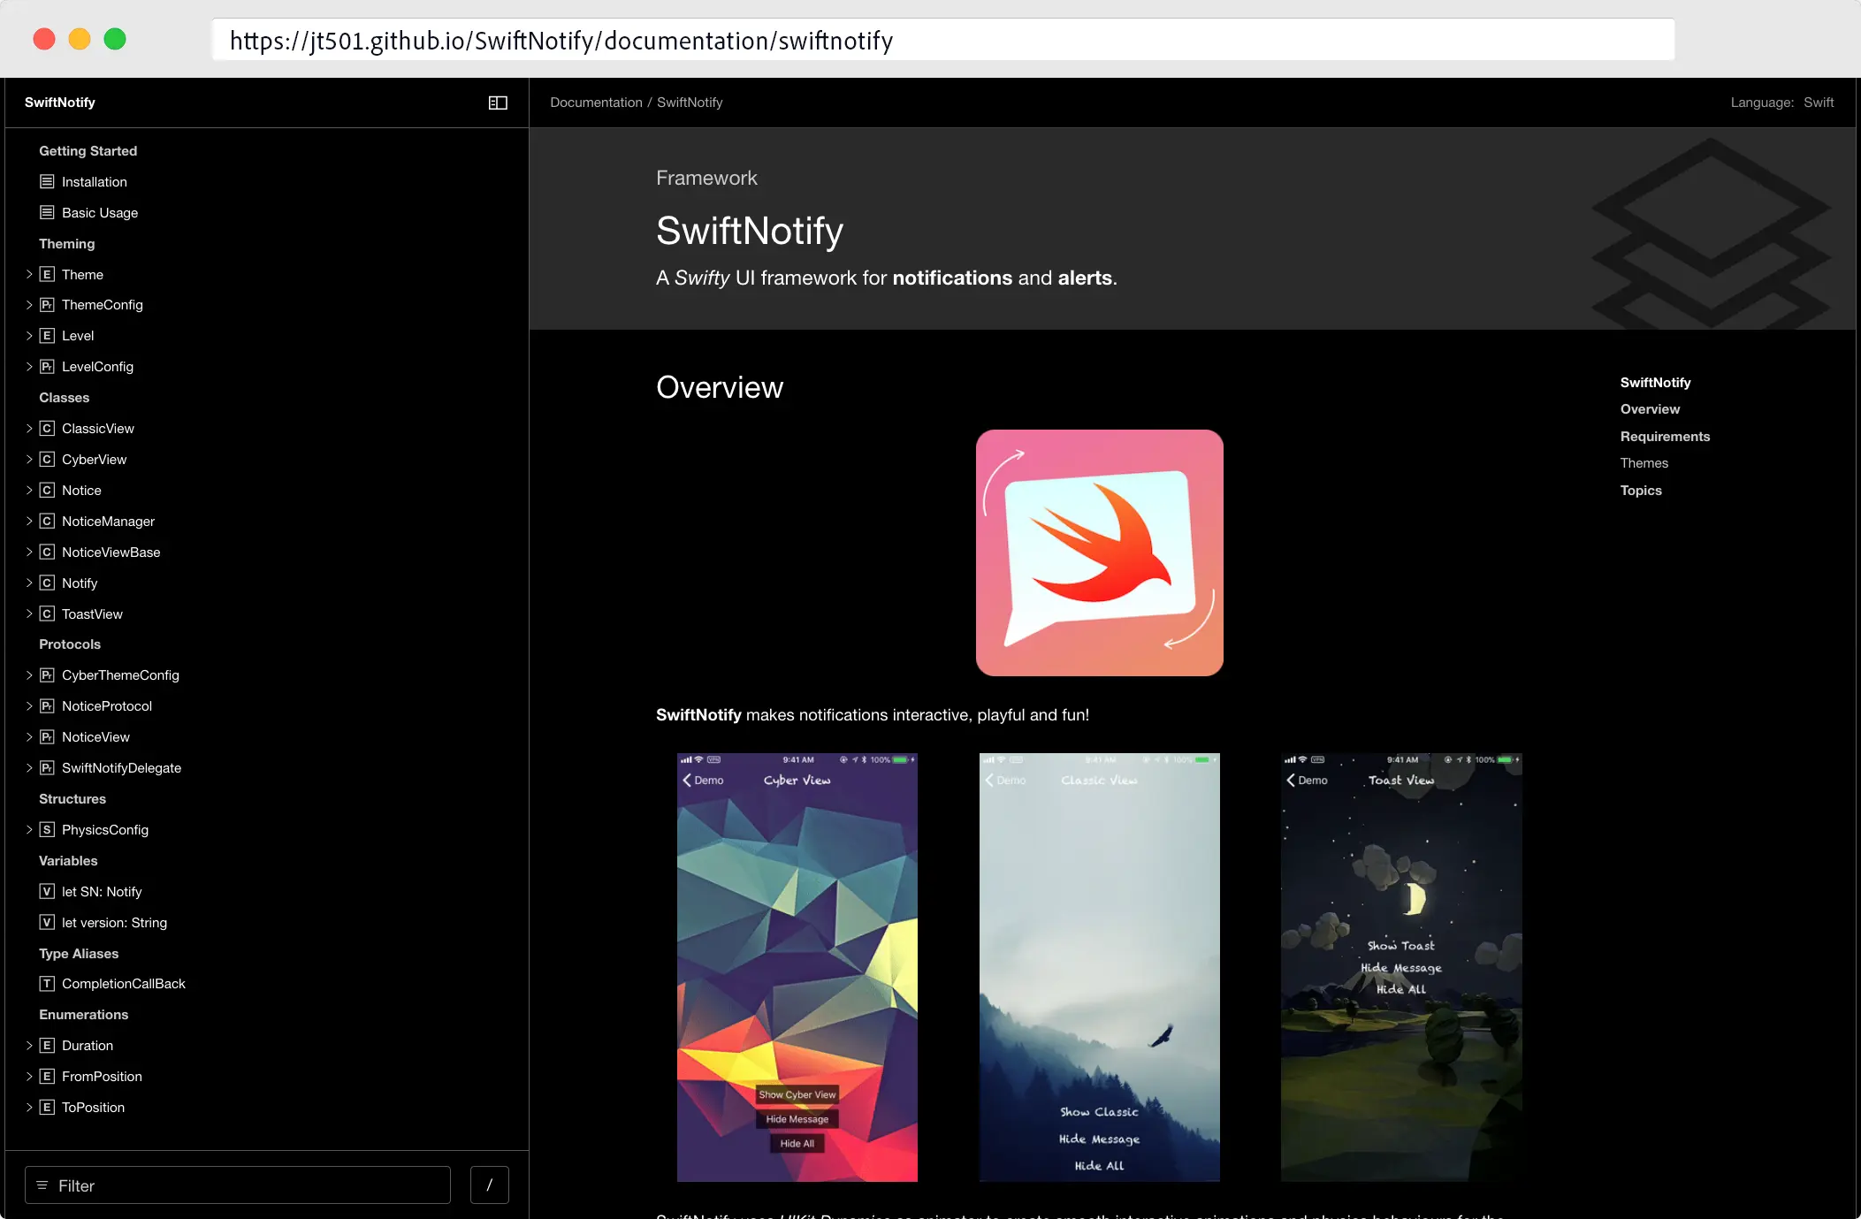Click the variable icon beside let version: String
1861x1219 pixels.
[47, 922]
